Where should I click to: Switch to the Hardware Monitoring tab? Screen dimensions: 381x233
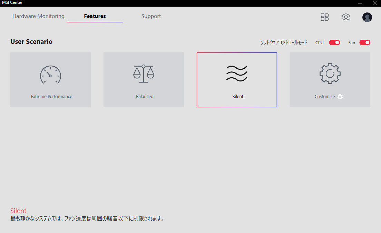(x=38, y=16)
